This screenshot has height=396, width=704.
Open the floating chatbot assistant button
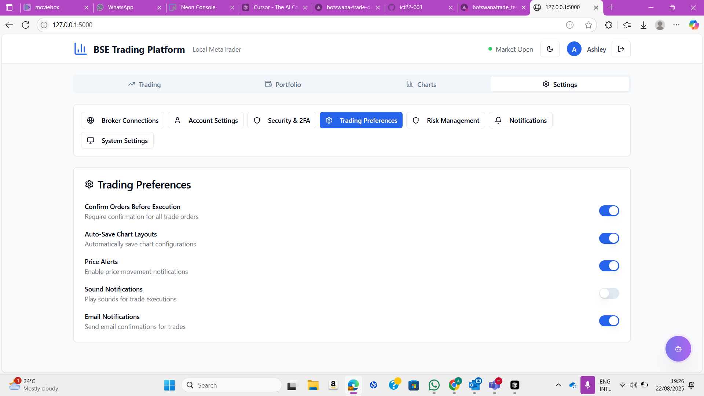(x=678, y=349)
